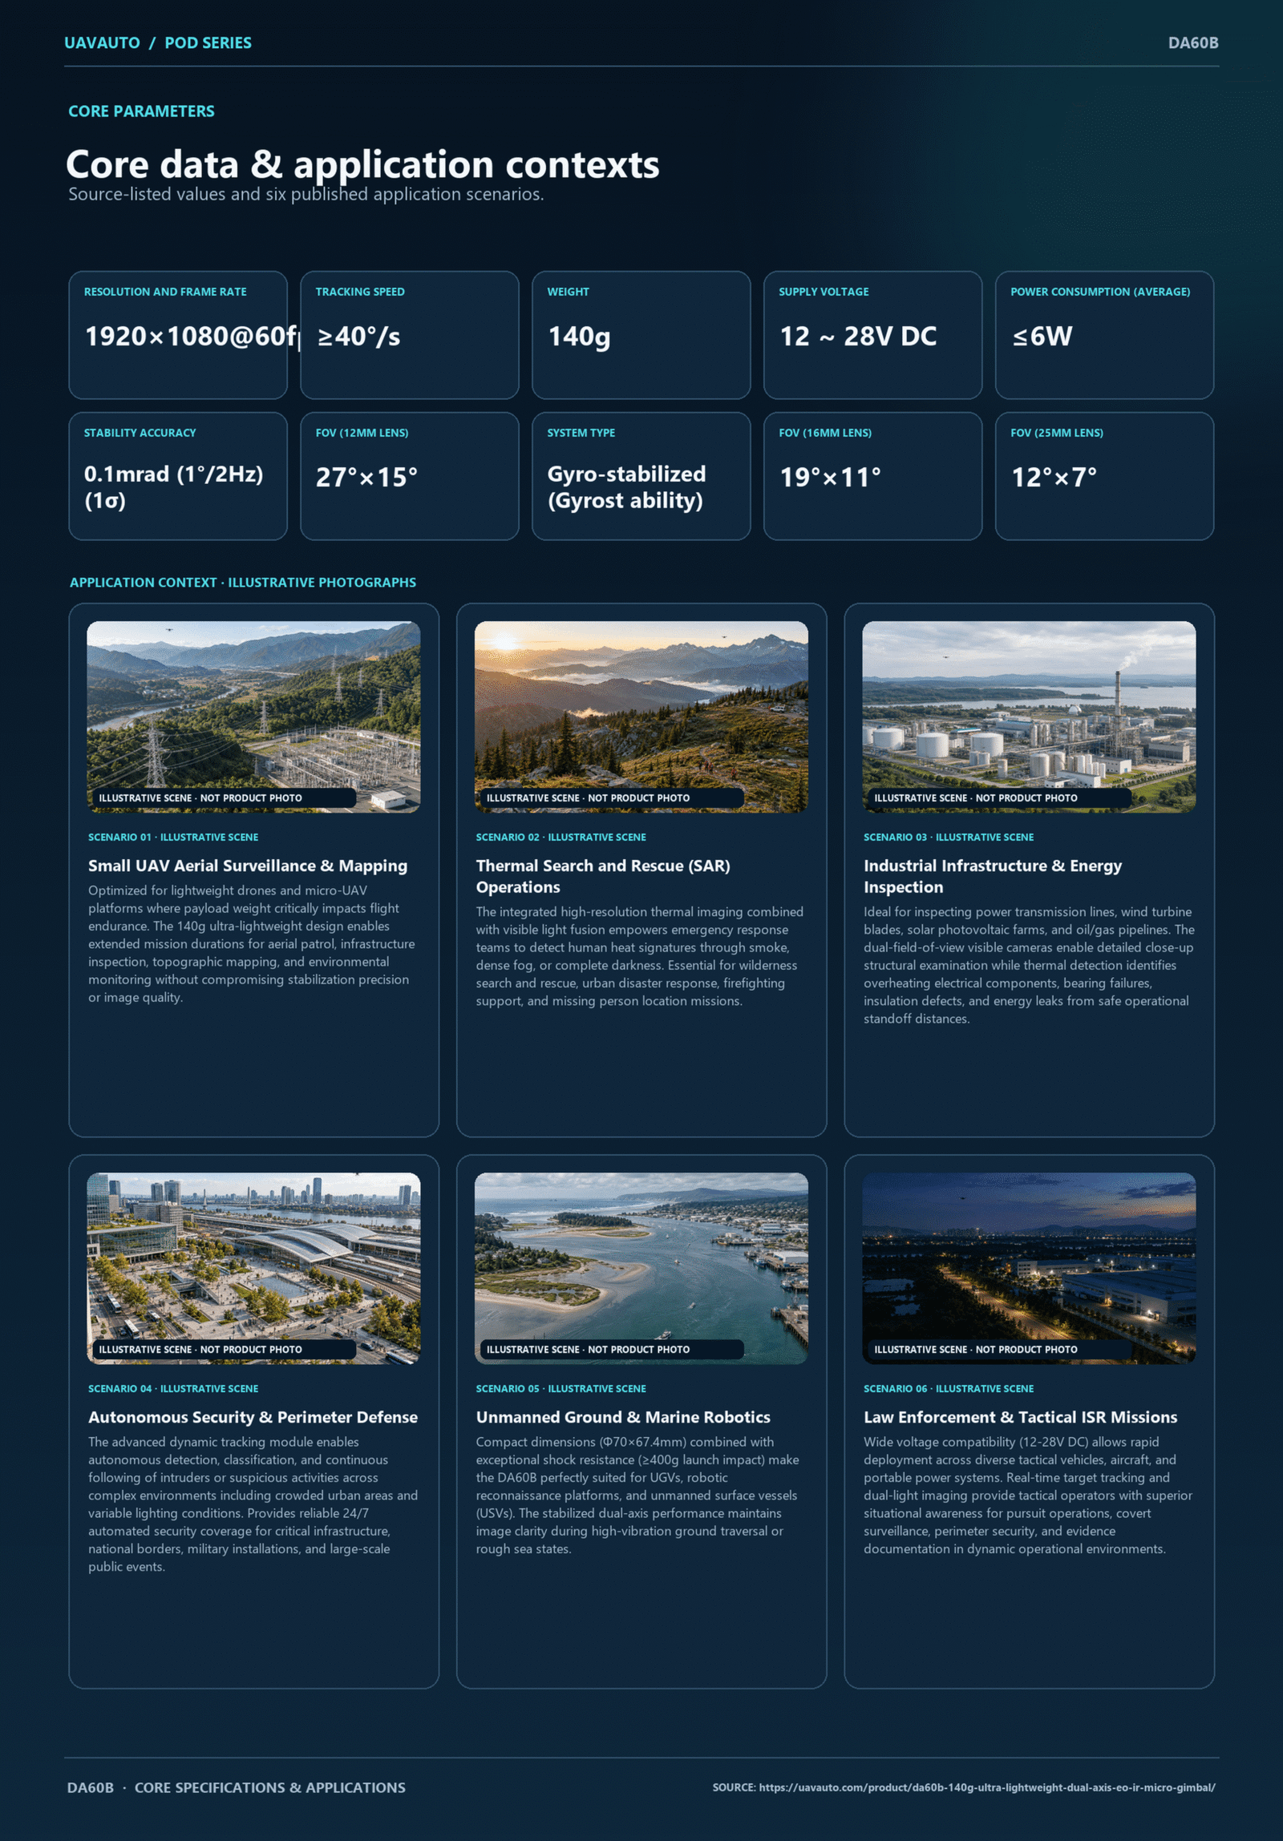This screenshot has height=1841, width=1283.
Task: Click the footer 'Core Specifications & Applications' text
Action: [x=269, y=1788]
